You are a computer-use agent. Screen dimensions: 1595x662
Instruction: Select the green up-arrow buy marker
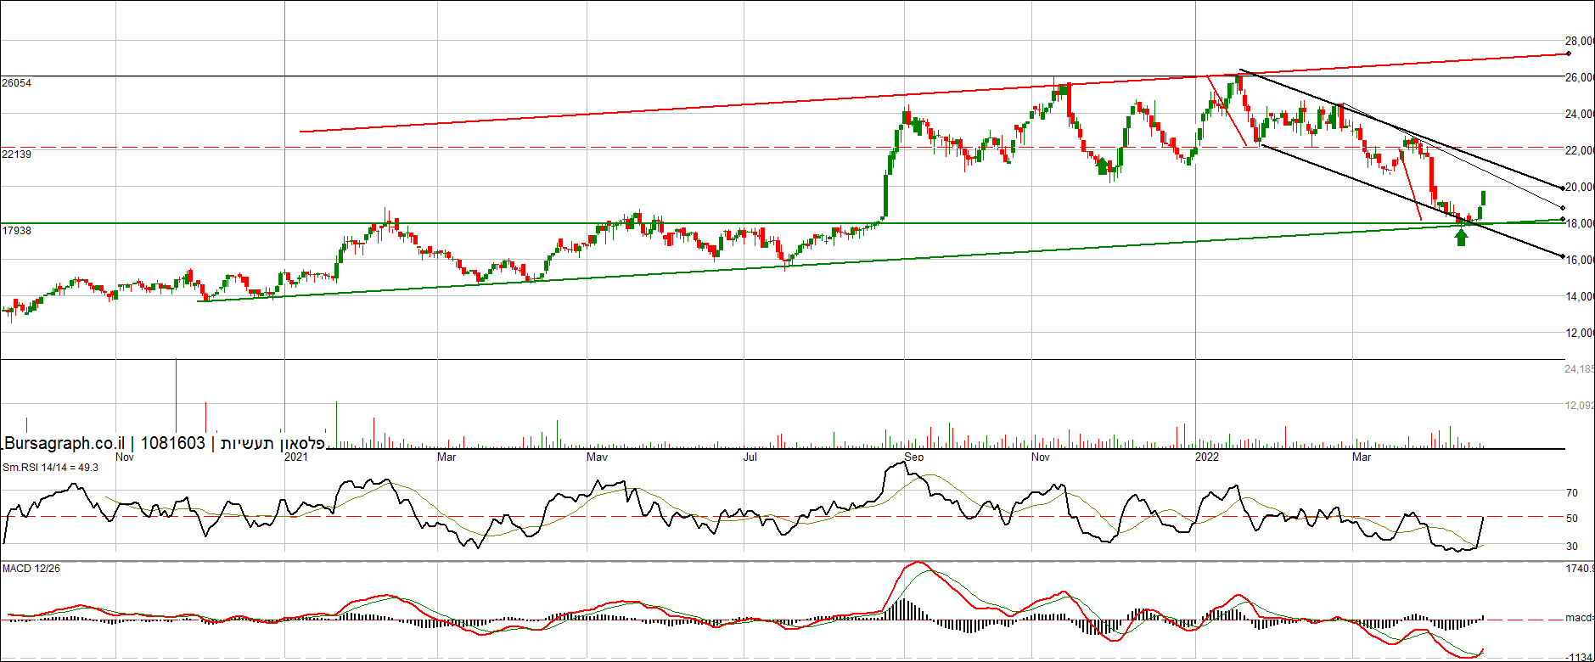click(x=1461, y=237)
